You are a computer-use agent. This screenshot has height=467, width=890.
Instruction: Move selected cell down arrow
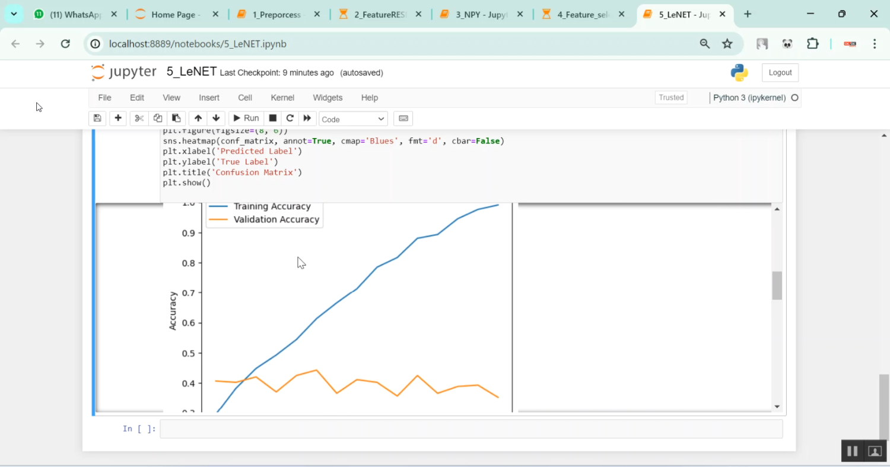(216, 119)
